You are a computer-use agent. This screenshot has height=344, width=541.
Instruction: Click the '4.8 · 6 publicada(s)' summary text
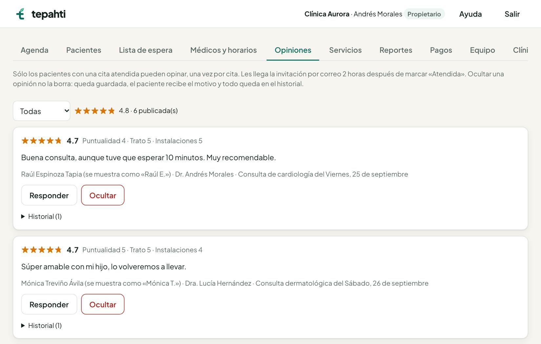coord(148,111)
